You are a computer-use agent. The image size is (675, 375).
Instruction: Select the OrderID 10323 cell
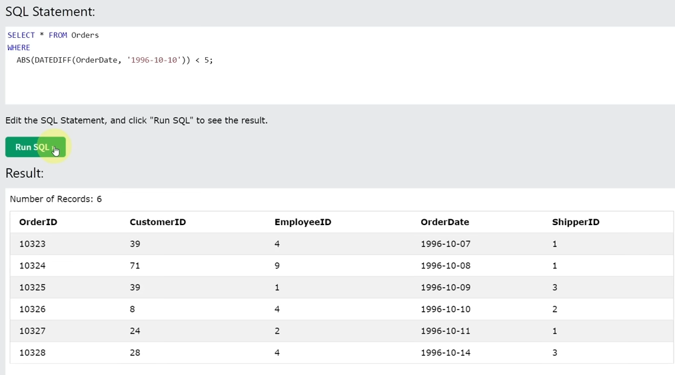tap(32, 244)
